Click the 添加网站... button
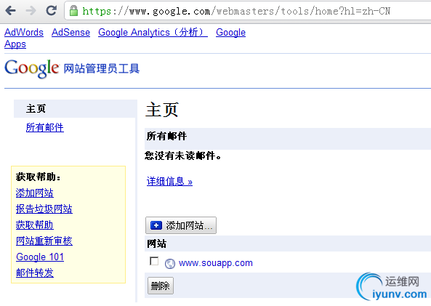The height and width of the screenshot is (306, 431). point(181,225)
